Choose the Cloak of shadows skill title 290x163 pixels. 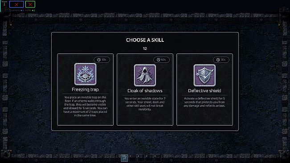point(145,91)
